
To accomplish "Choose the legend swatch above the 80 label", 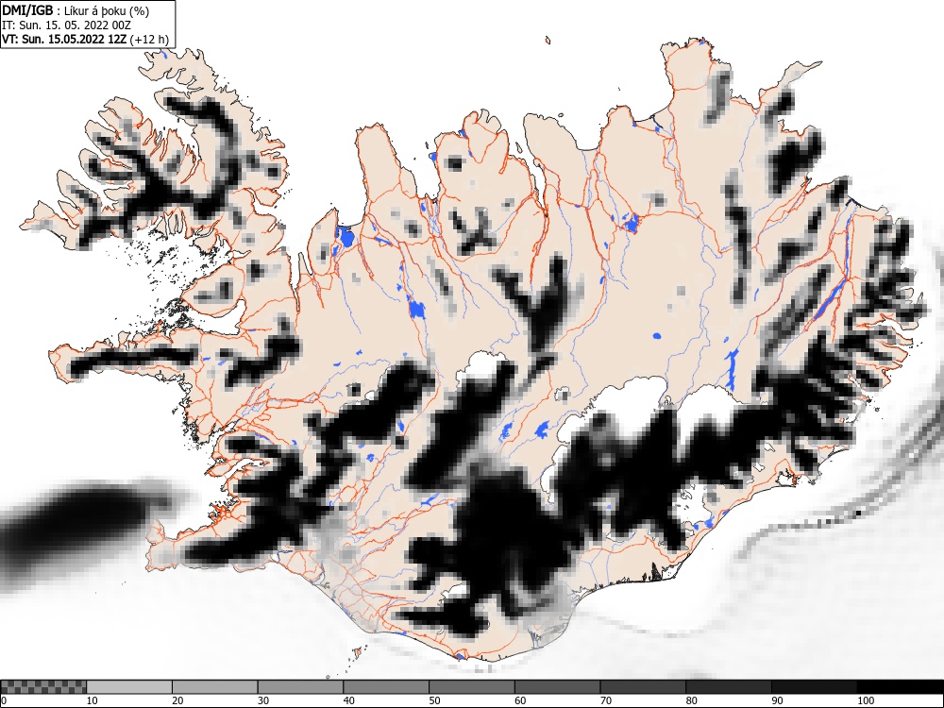I will tap(729, 687).
